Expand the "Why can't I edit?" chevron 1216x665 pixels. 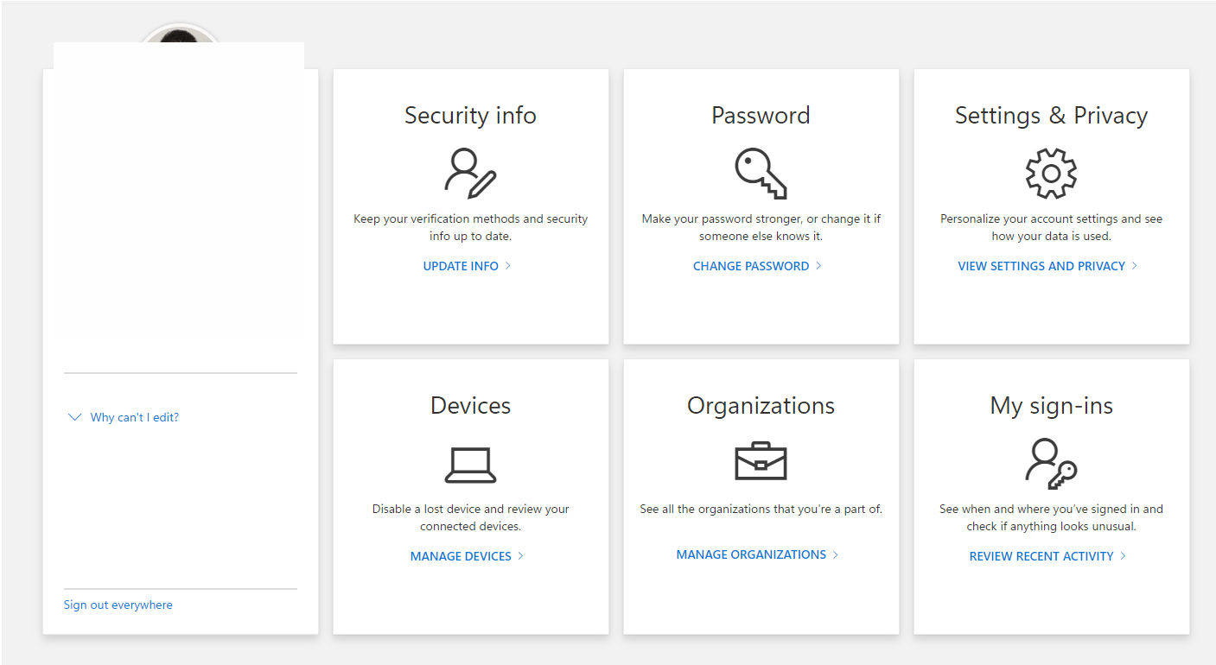point(74,417)
